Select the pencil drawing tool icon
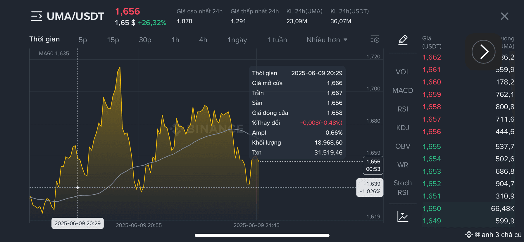524x242 pixels. [403, 40]
